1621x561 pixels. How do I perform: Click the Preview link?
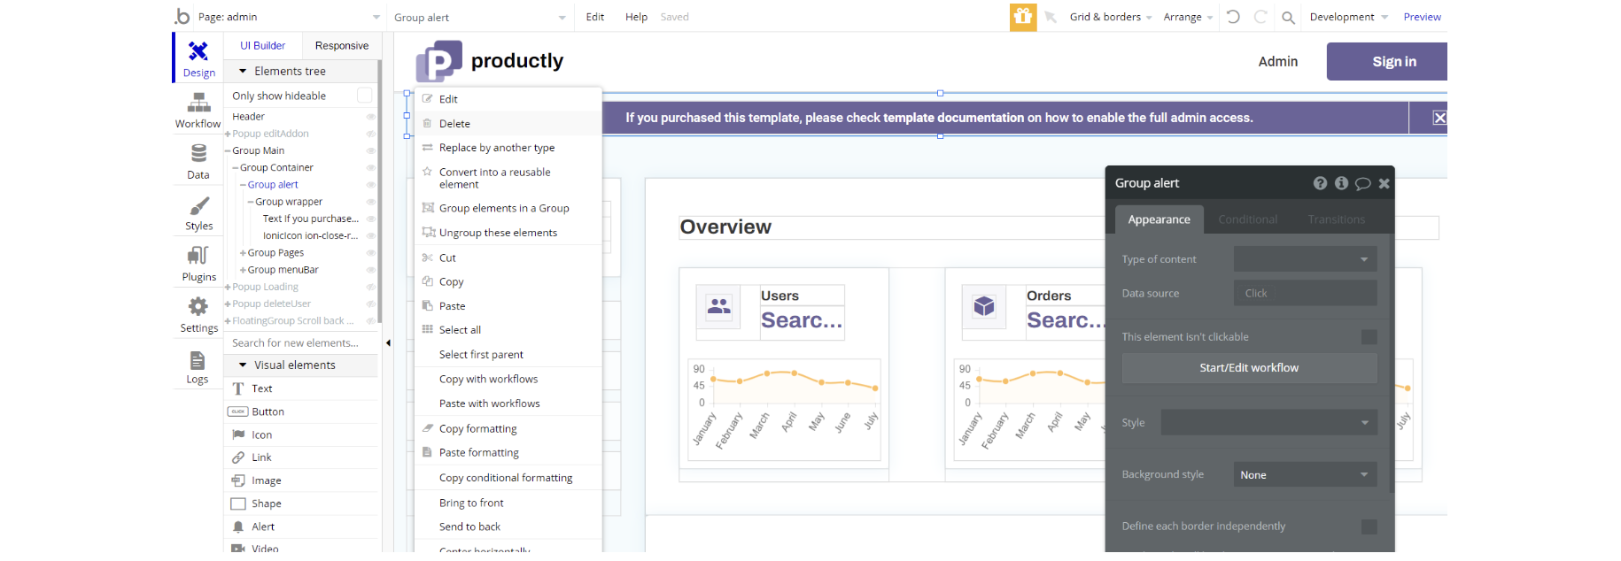click(x=1422, y=17)
